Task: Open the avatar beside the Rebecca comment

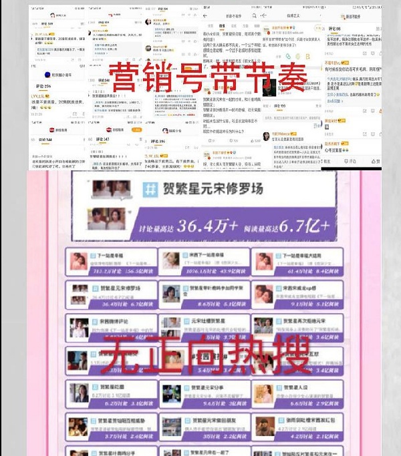Action: (267, 136)
